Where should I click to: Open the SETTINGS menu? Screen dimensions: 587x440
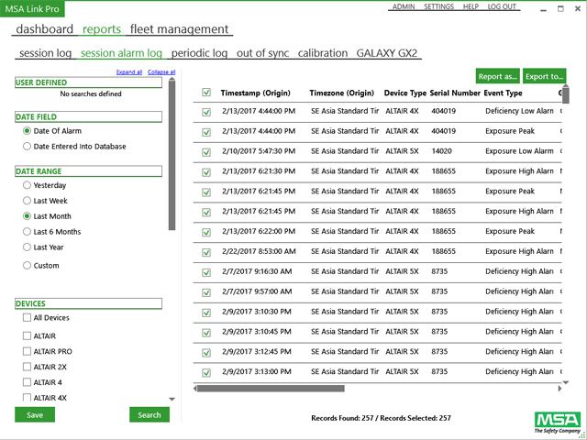click(x=438, y=6)
